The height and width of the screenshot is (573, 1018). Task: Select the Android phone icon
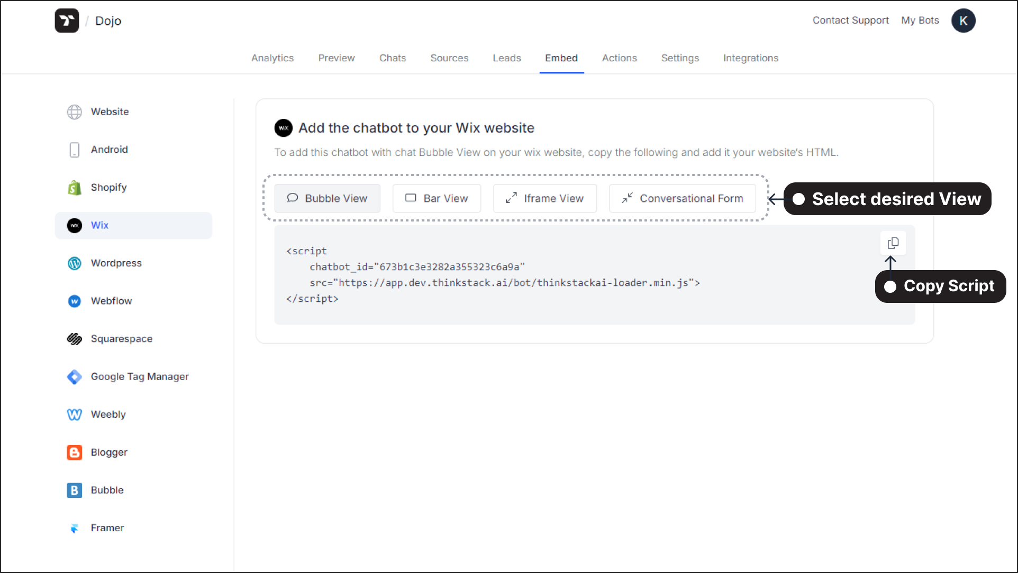point(75,150)
